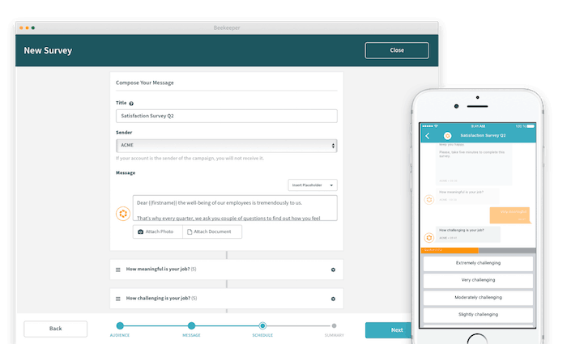This screenshot has height=344, width=567.
Task: Open settings gear for 'How challenging is your job?'
Action: [333, 299]
